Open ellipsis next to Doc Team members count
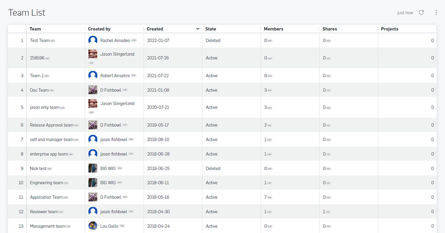Screen dimensions: 445x233 270,91
